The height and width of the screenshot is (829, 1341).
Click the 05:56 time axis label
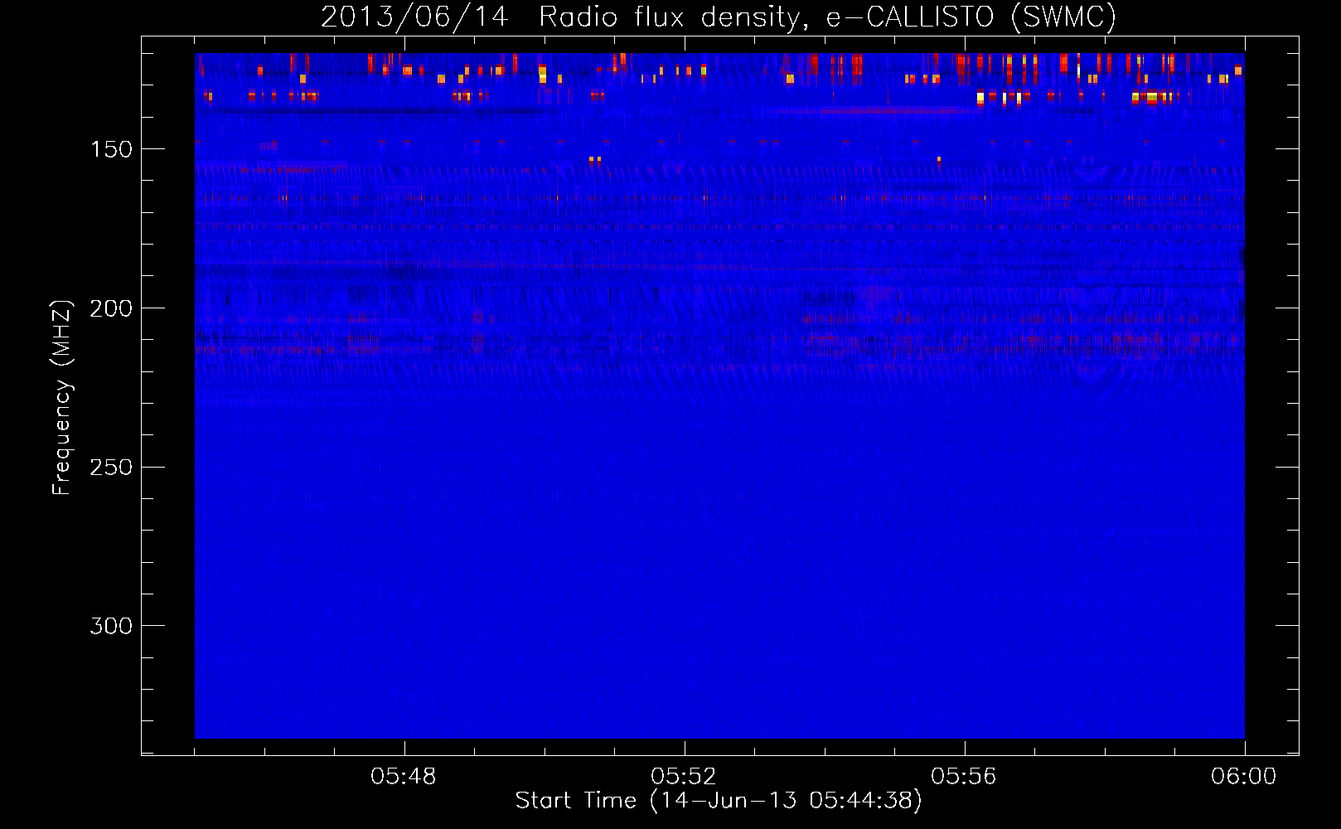964,777
